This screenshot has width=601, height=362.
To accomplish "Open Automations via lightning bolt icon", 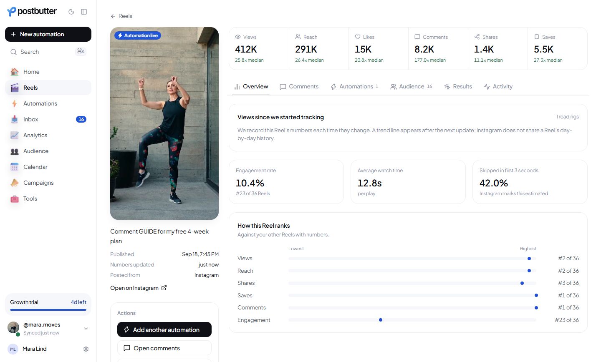I will [15, 103].
